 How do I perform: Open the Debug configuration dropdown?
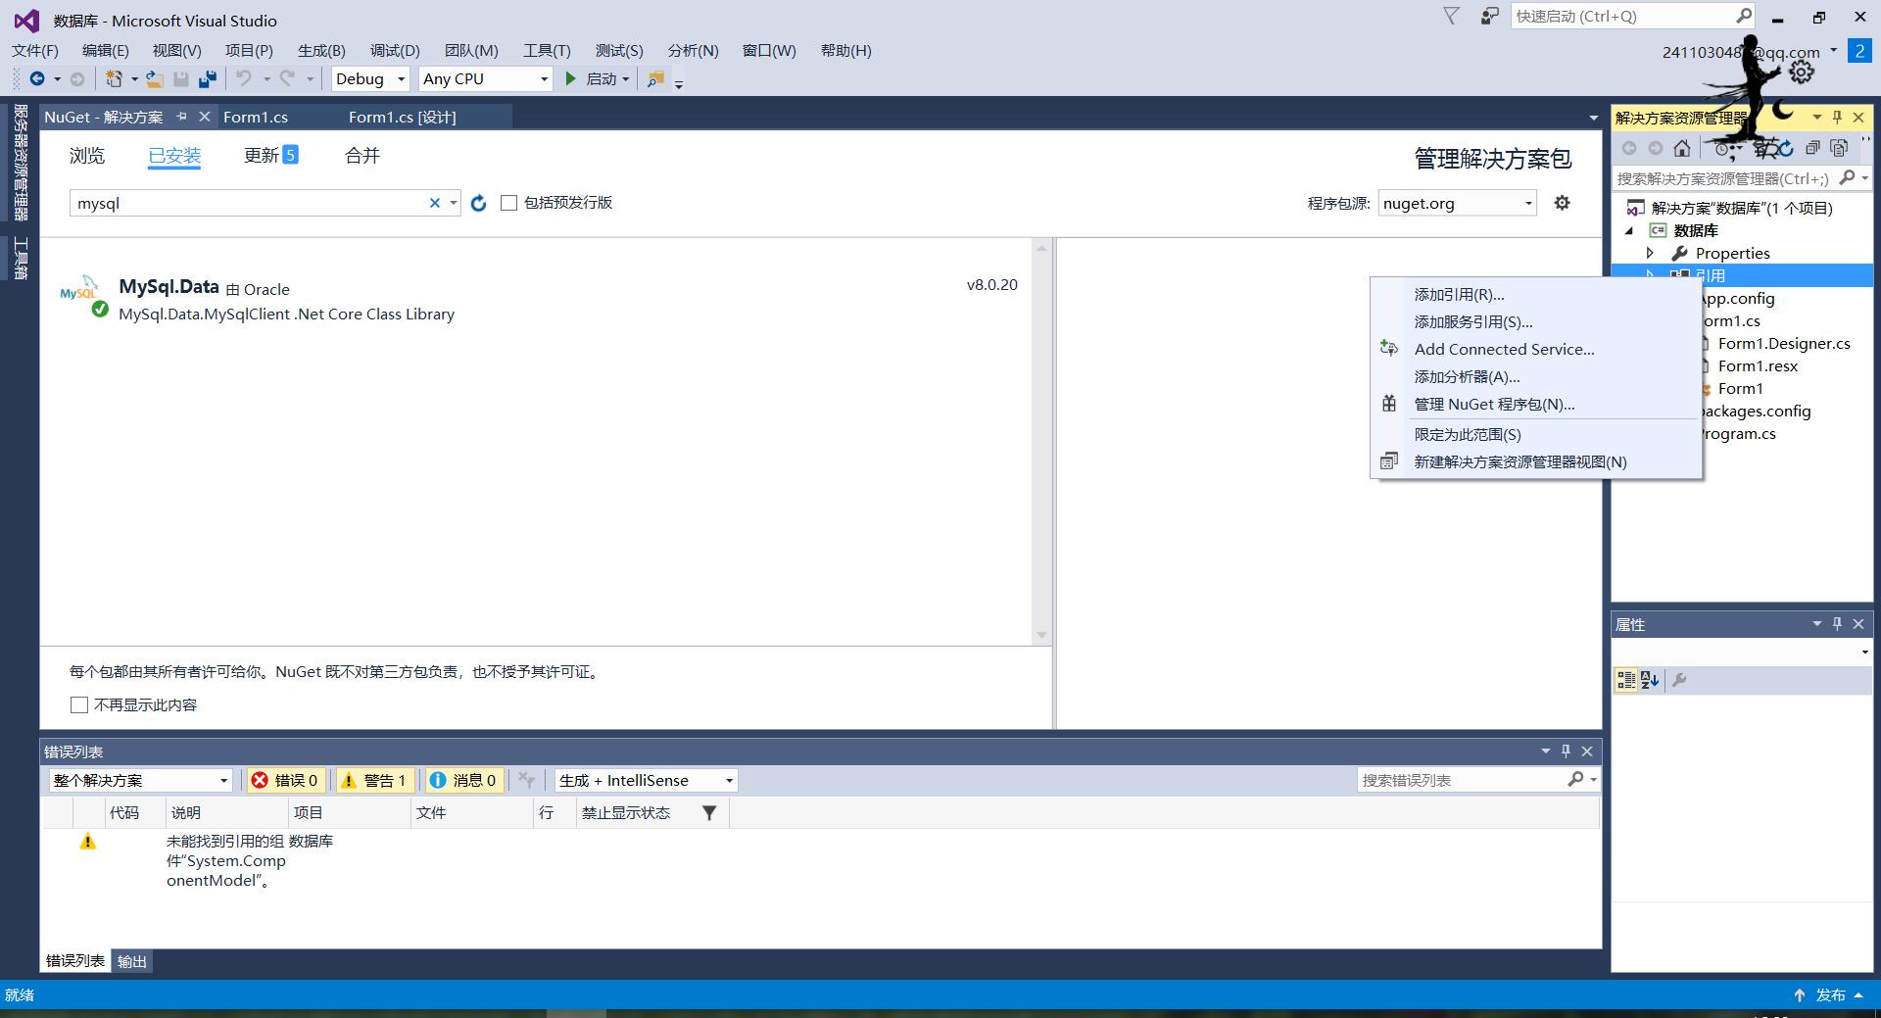[x=370, y=79]
